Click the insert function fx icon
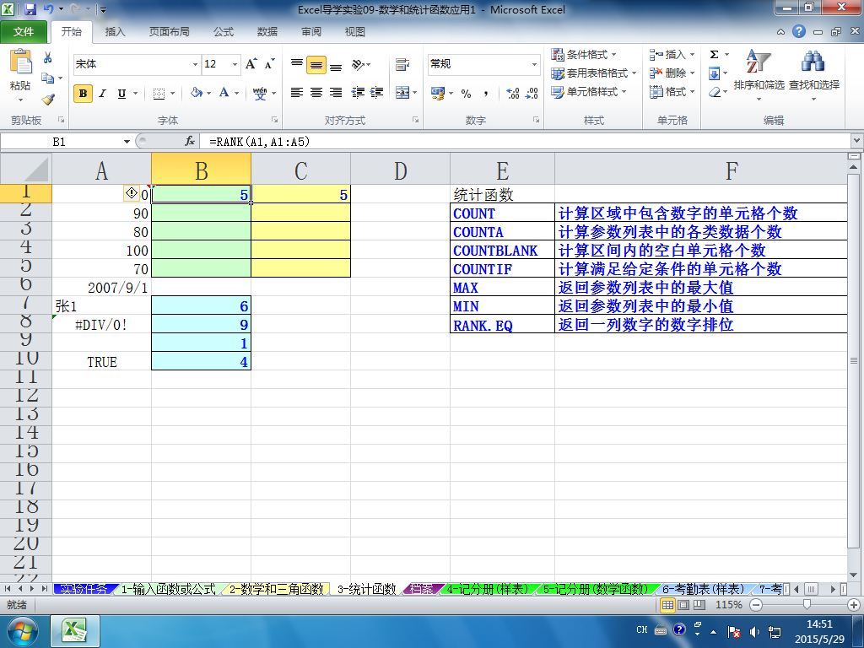This screenshot has width=864, height=648. [190, 142]
